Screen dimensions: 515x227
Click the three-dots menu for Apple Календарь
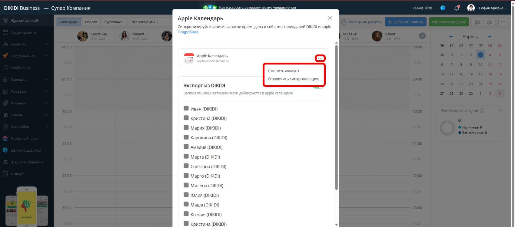coord(320,58)
